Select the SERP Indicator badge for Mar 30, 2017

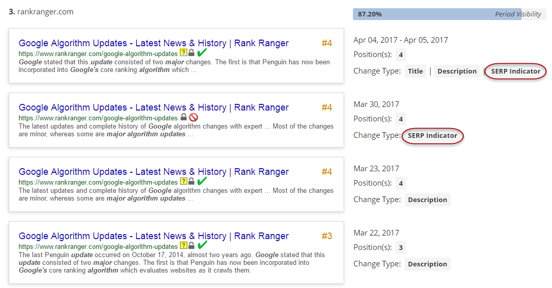pos(433,136)
